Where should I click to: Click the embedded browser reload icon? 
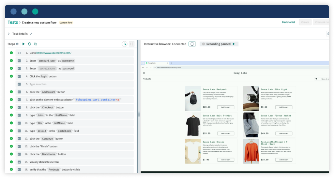pos(151,68)
